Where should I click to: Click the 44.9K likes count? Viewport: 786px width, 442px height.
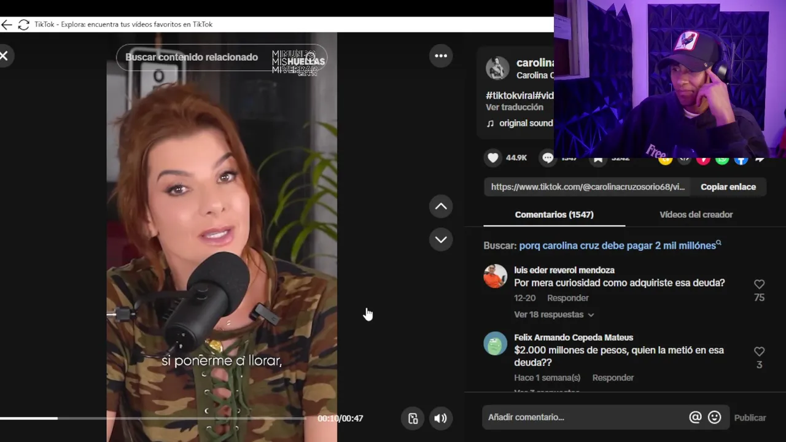tap(516, 158)
